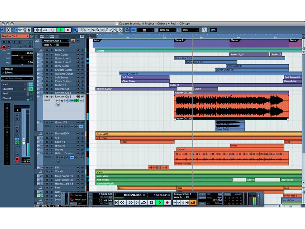Select the Play speaker tool
Image resolution: width=305 pixels, height=229 pixels.
pyautogui.click(x=116, y=30)
